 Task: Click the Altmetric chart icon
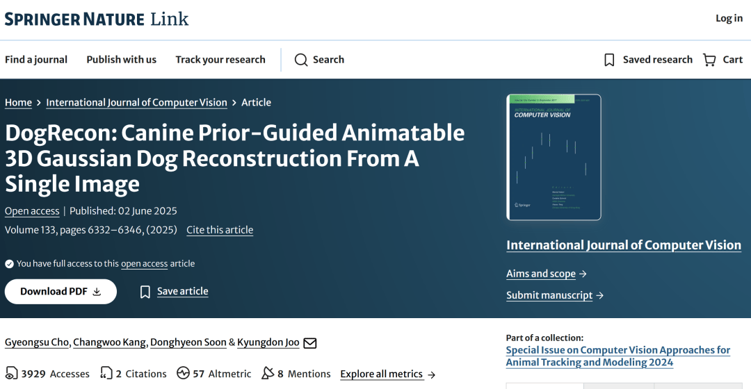[x=183, y=374]
